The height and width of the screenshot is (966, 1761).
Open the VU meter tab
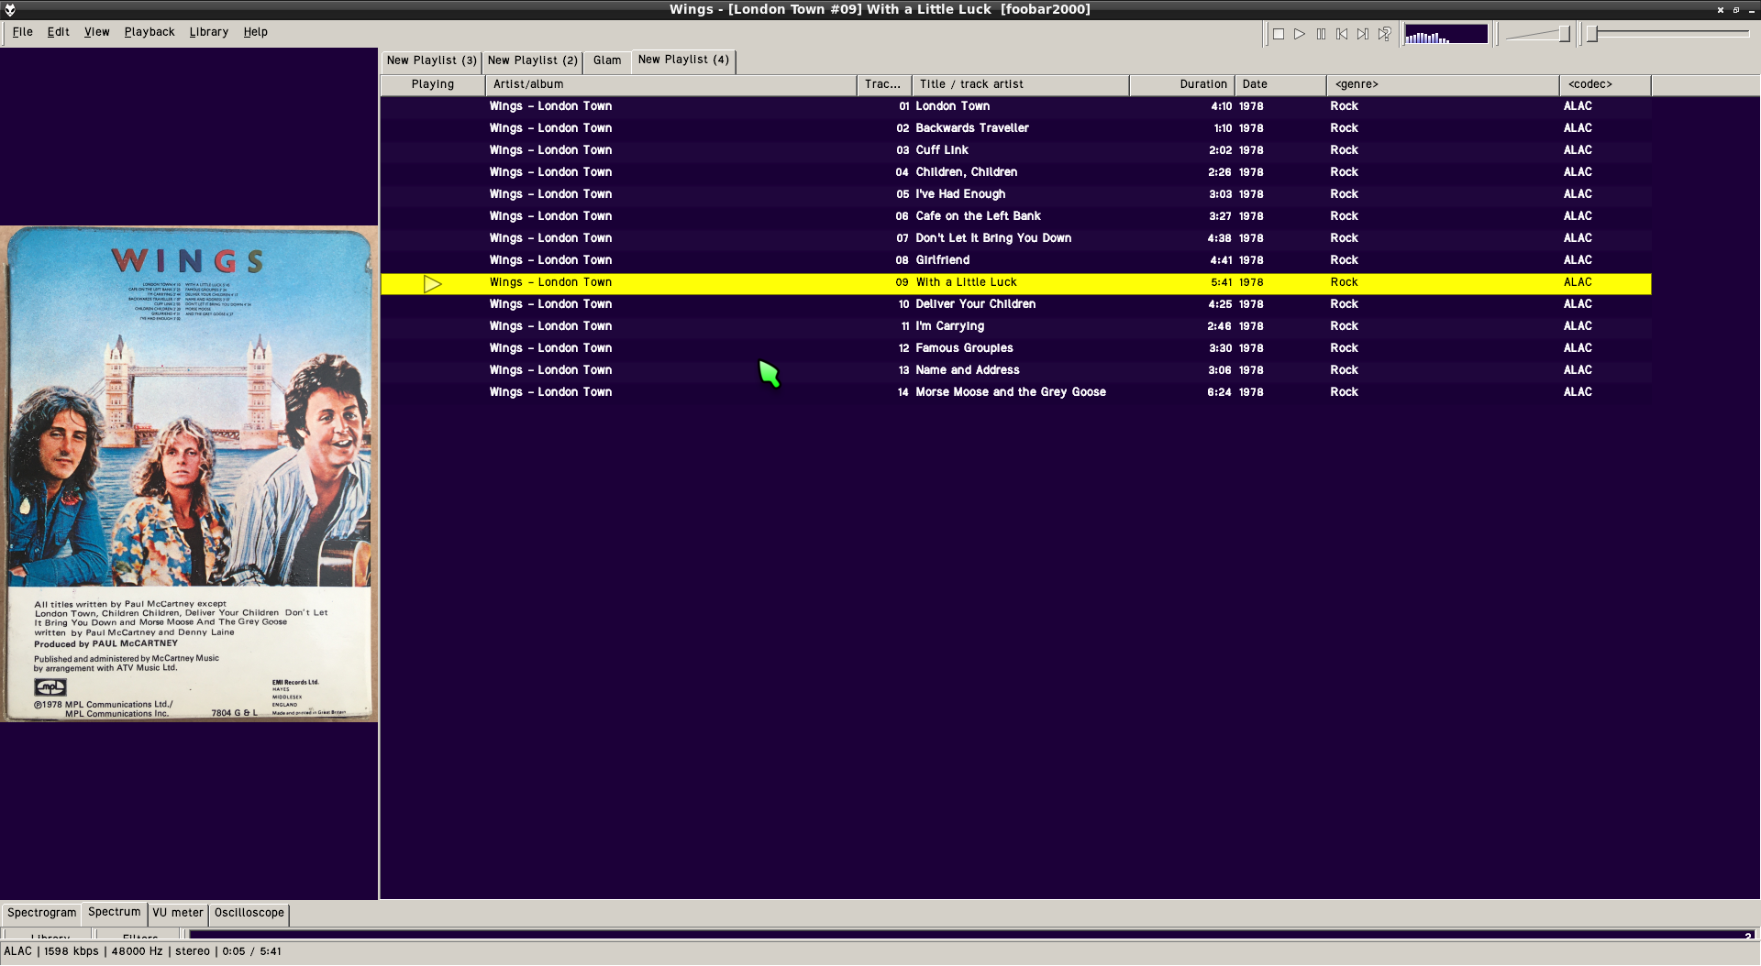tap(177, 913)
